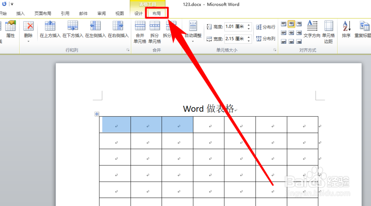
Task: Open the 邮件 ribbon tab
Action: 83,13
